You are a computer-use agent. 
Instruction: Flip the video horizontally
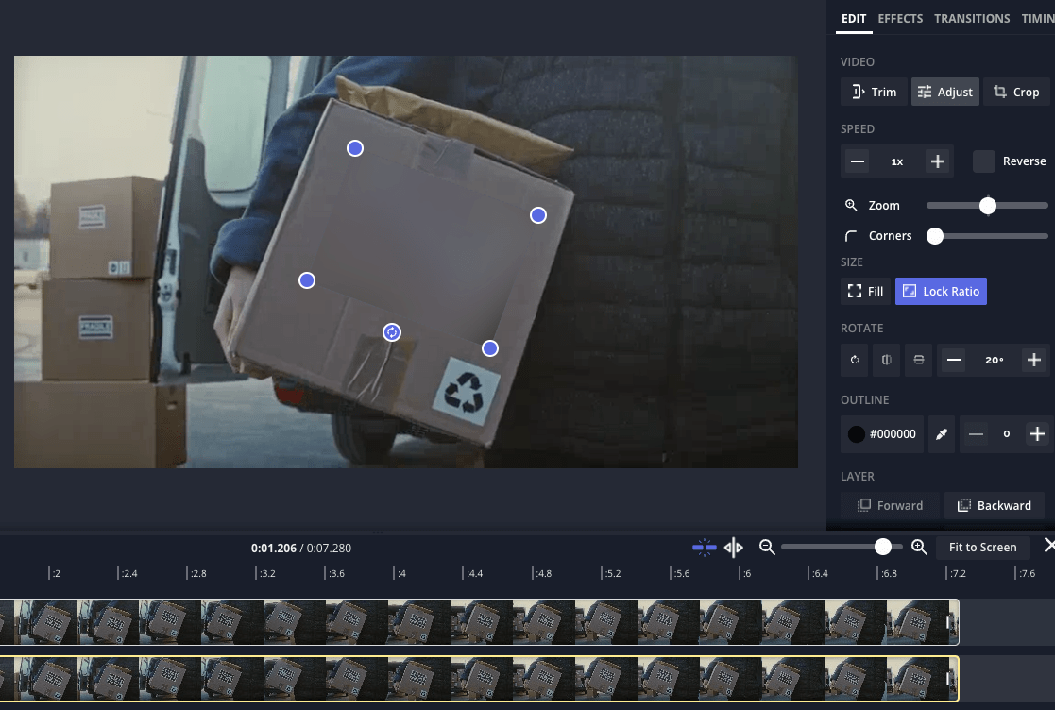886,360
